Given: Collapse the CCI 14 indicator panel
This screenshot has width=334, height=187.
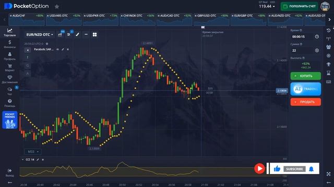Looking at the screenshot, I should click(x=22, y=159).
